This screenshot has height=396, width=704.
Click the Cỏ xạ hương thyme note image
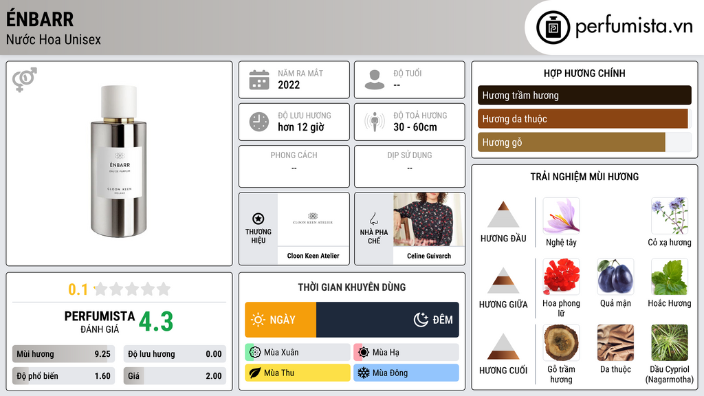pyautogui.click(x=670, y=216)
